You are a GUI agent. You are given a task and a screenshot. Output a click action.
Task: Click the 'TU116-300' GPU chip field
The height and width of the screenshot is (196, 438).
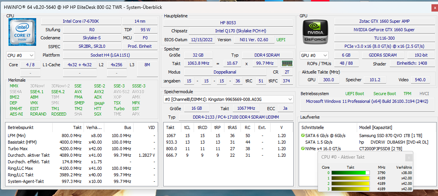pyautogui.click(x=385, y=38)
